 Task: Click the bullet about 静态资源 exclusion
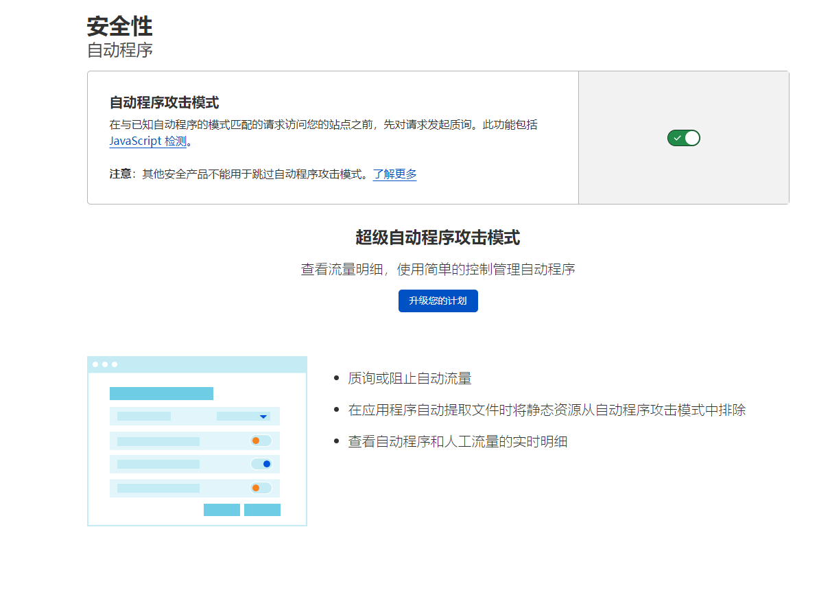tap(546, 410)
